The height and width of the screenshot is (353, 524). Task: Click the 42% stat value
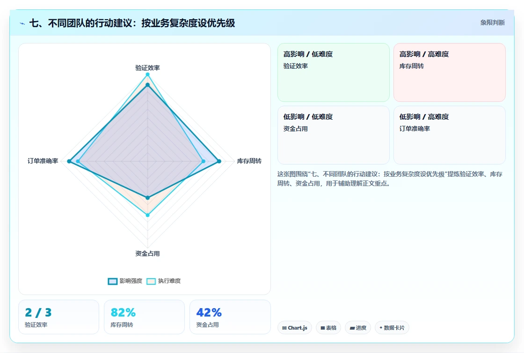pos(209,313)
